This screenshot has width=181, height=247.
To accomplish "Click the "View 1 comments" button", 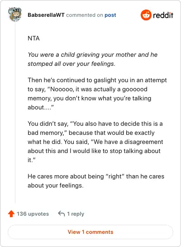I will pyautogui.click(x=90, y=232).
